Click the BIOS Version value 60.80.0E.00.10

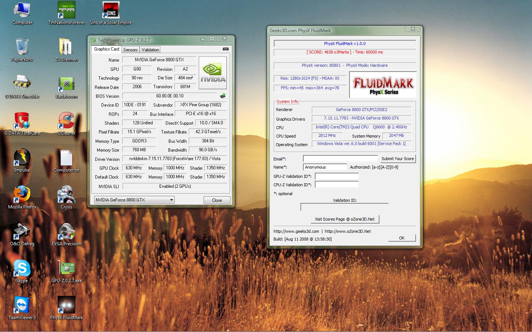pyautogui.click(x=170, y=96)
